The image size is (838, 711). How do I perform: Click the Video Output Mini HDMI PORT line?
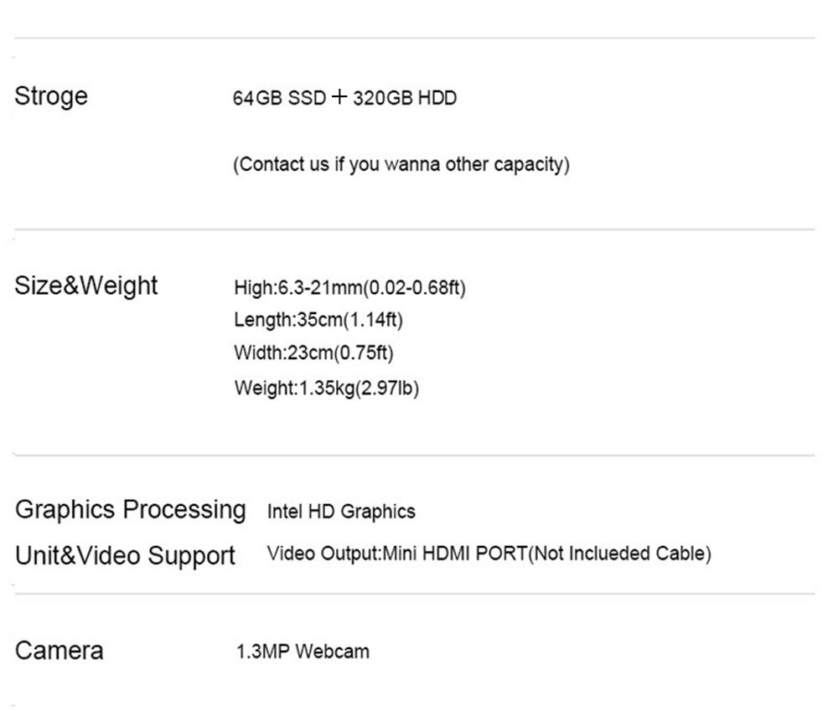489,554
